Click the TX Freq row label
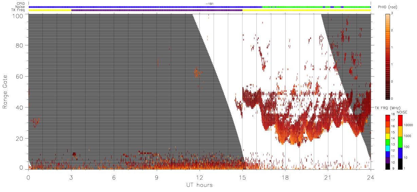Viewport: 417px width, 192px height. pyautogui.click(x=18, y=10)
